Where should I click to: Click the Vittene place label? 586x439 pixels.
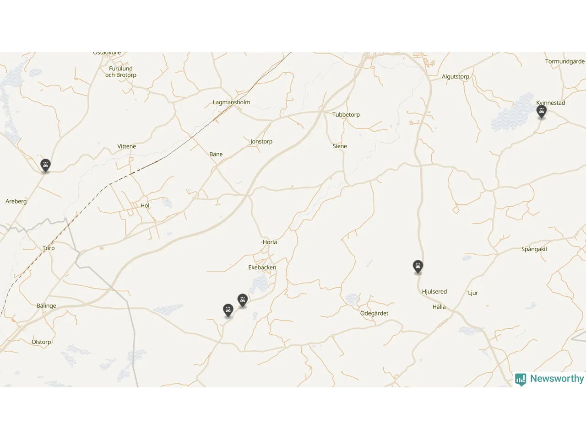(x=127, y=146)
